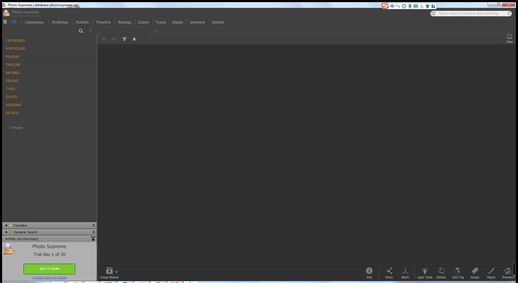Expand the Favorites panel triangle
The height and width of the screenshot is (283, 518).
pyautogui.click(x=6, y=225)
